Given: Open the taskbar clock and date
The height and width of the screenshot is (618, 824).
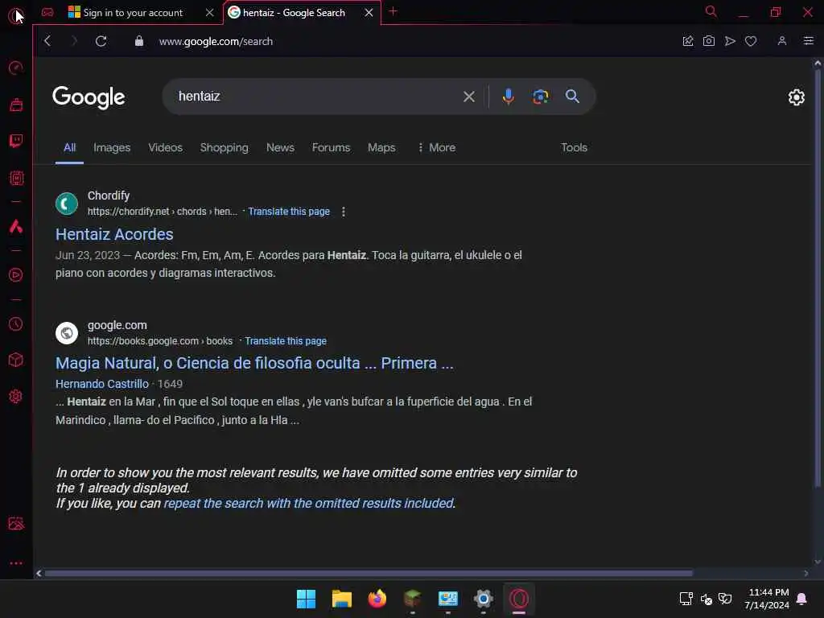Looking at the screenshot, I should (767, 599).
